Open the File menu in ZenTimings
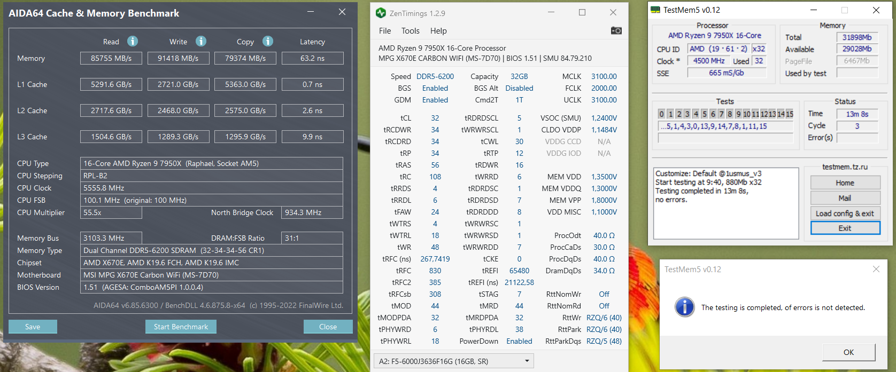The image size is (896, 372). point(385,31)
